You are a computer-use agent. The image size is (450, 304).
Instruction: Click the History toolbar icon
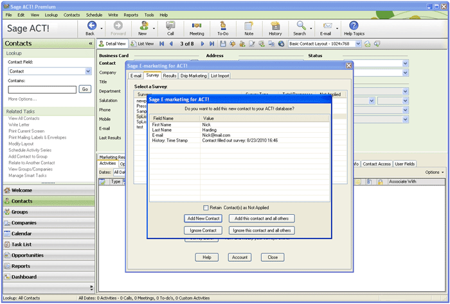275,26
